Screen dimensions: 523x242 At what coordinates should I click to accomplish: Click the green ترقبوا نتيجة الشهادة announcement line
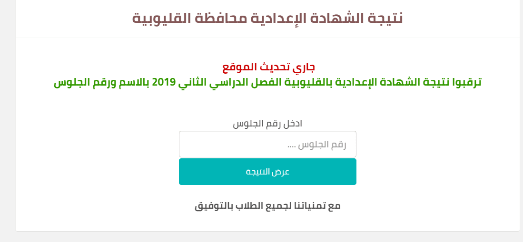coord(268,82)
